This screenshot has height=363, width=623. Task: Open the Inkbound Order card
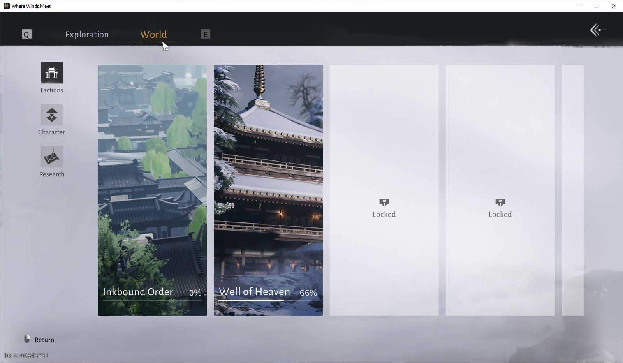pos(152,190)
